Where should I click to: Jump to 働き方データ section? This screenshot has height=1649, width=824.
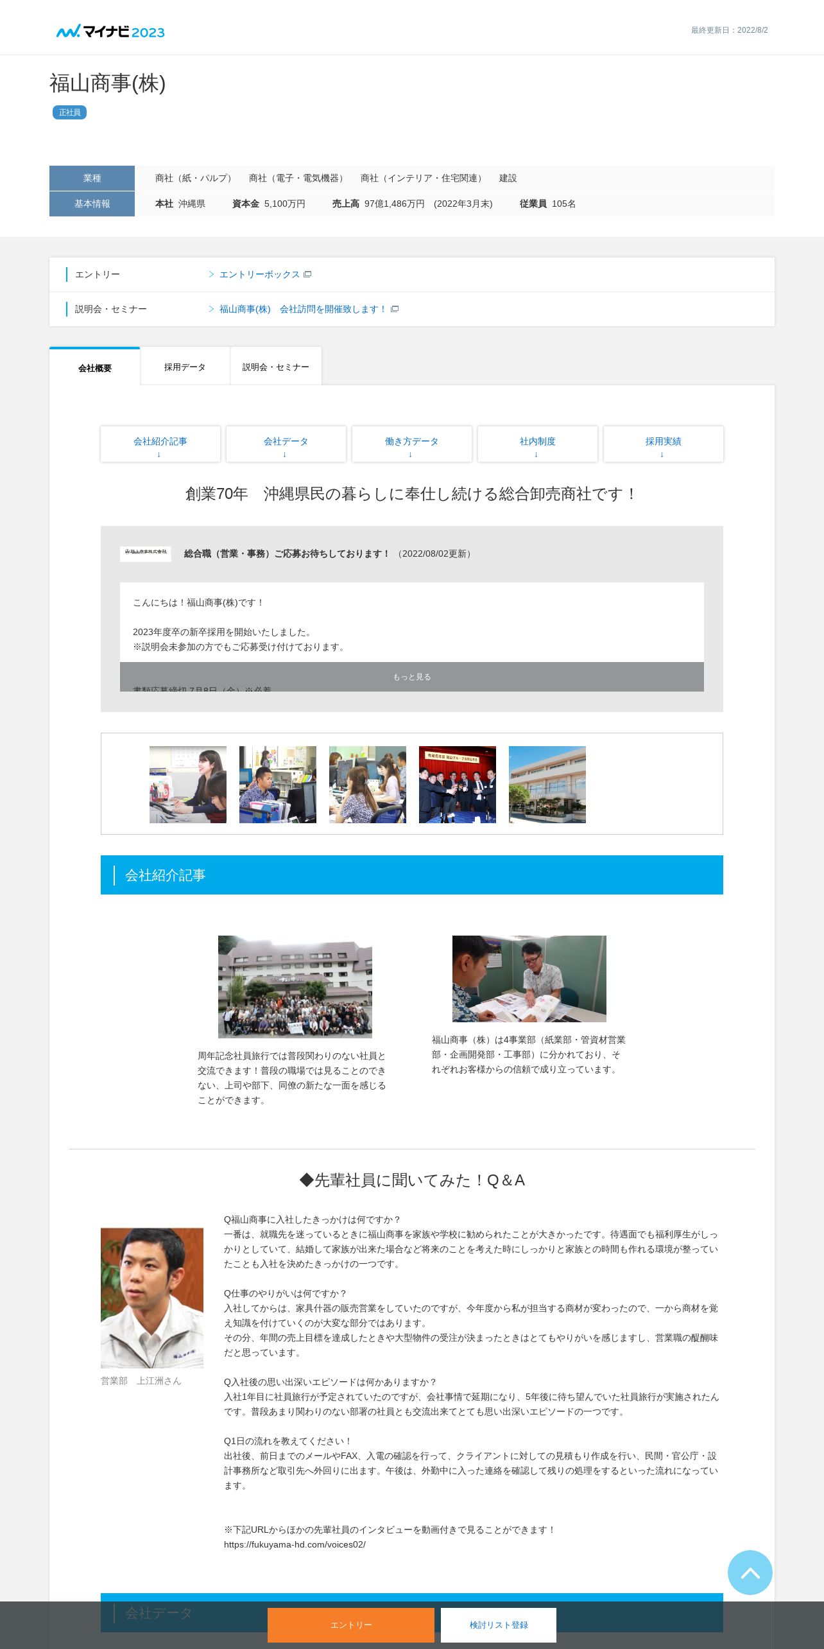(412, 444)
